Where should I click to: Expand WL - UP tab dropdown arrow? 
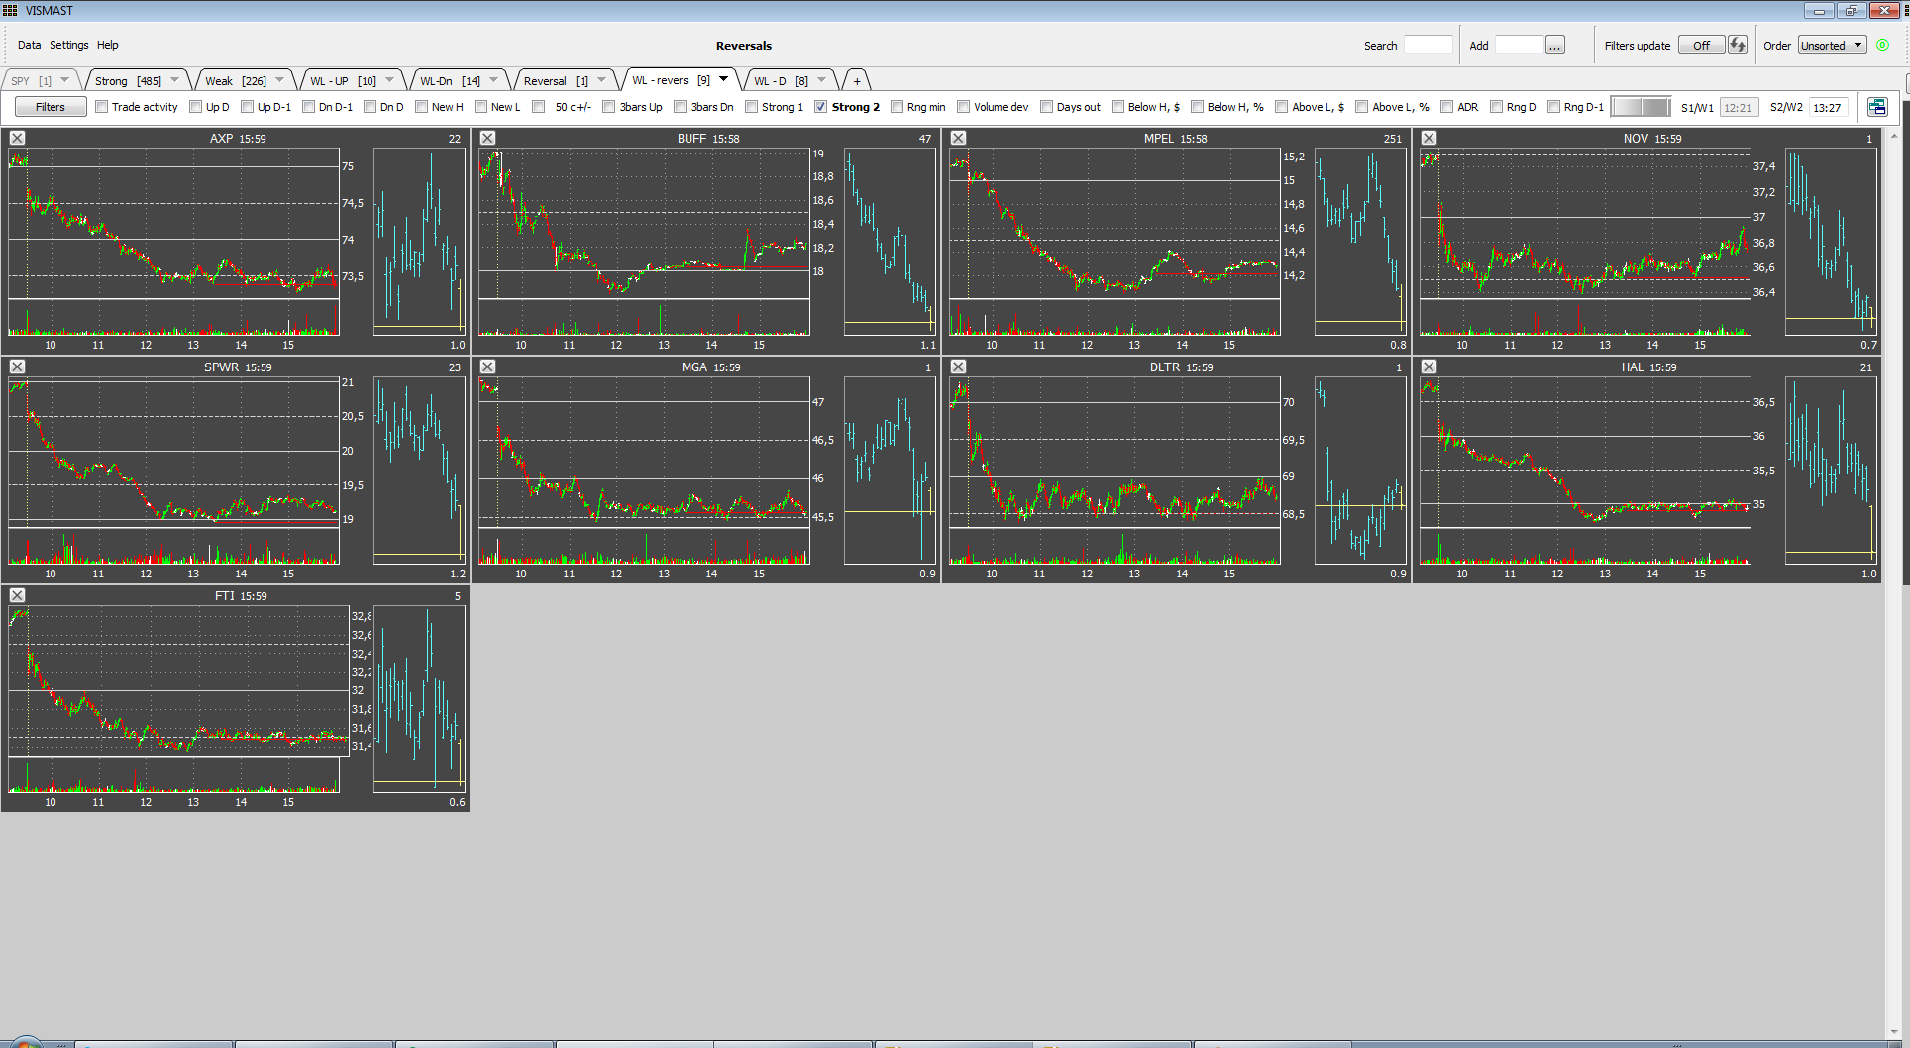click(x=390, y=80)
